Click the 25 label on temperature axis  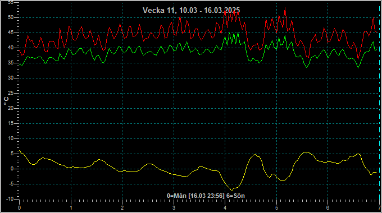click(11, 93)
